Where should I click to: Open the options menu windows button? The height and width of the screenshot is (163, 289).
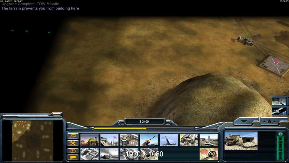tap(73, 136)
